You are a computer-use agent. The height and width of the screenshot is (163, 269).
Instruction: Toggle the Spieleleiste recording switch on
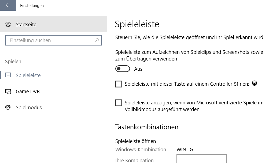(x=123, y=69)
